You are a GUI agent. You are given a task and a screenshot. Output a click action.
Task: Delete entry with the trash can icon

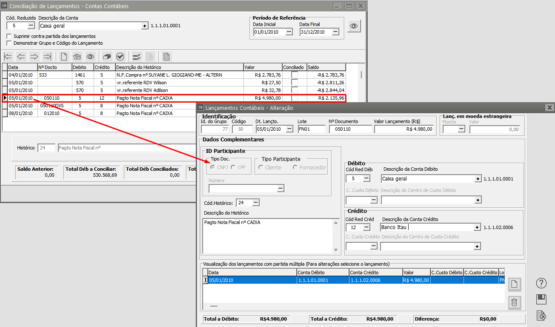pos(514,303)
